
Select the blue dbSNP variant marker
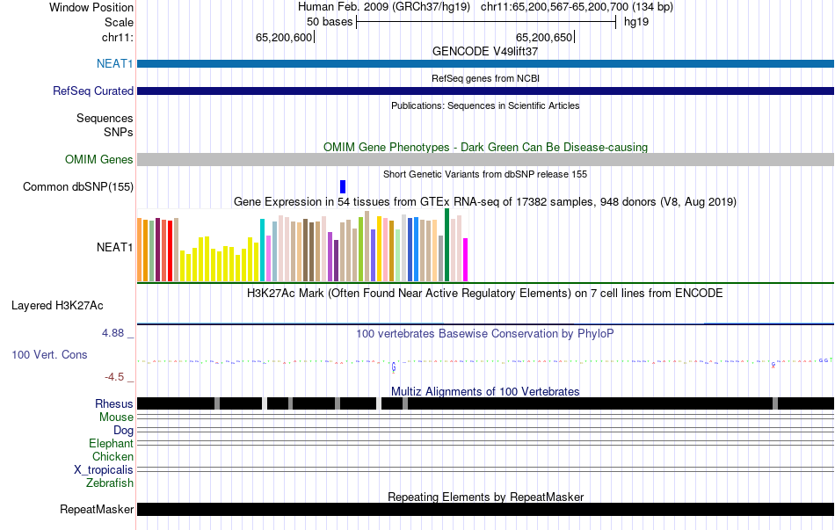point(343,186)
